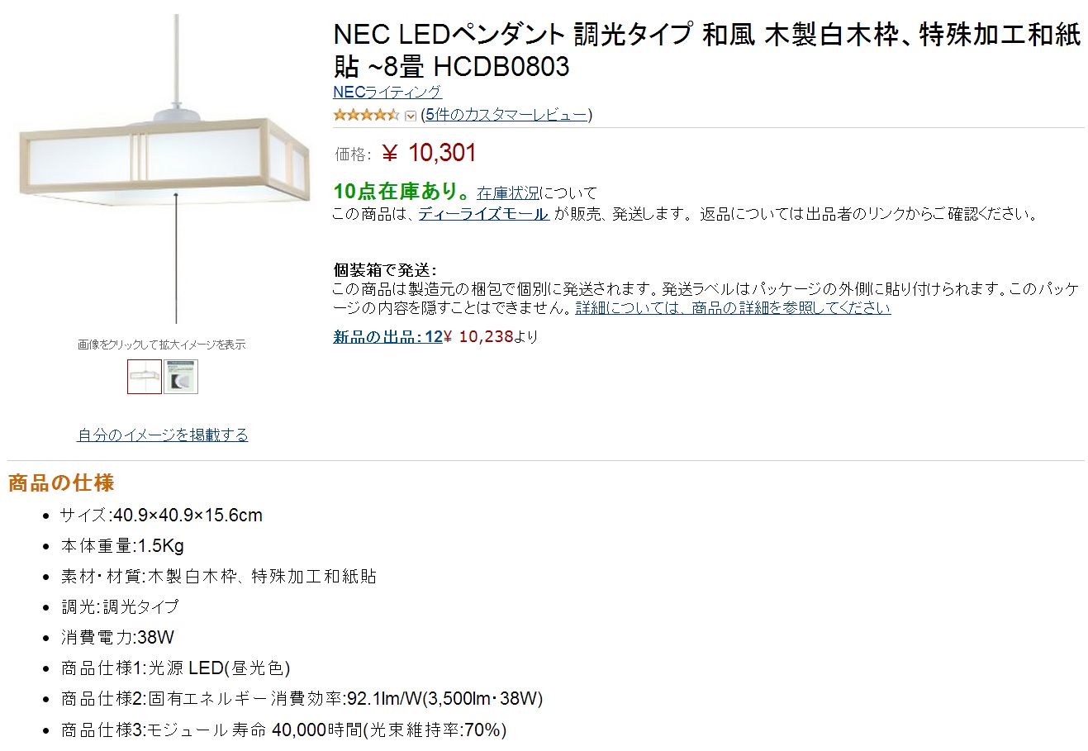Select the second thumbnail showing packaging
Viewport: 1088px width, 751px height.
181,377
